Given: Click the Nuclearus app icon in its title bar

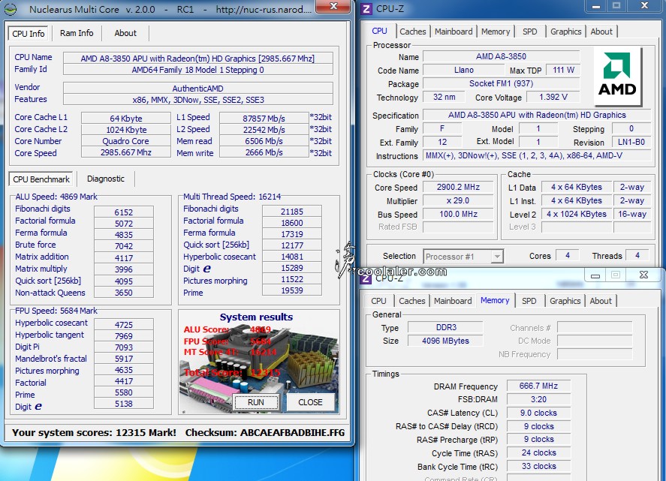Looking at the screenshot, I should click(11, 8).
